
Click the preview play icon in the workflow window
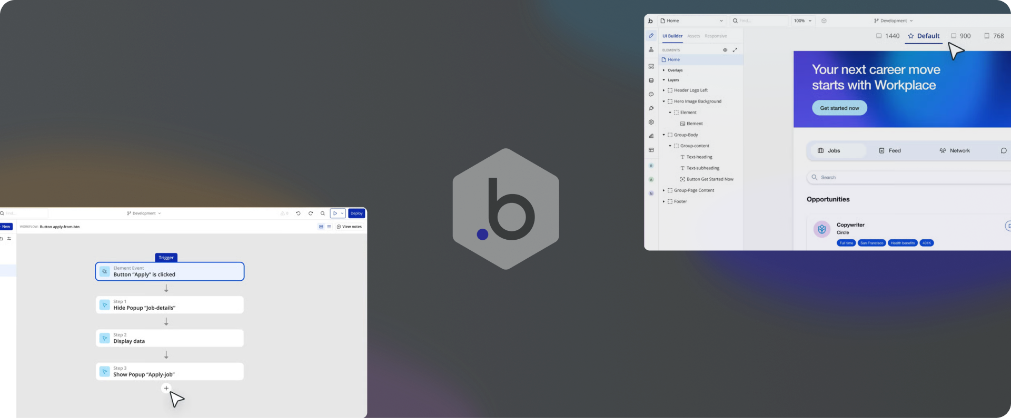tap(335, 213)
